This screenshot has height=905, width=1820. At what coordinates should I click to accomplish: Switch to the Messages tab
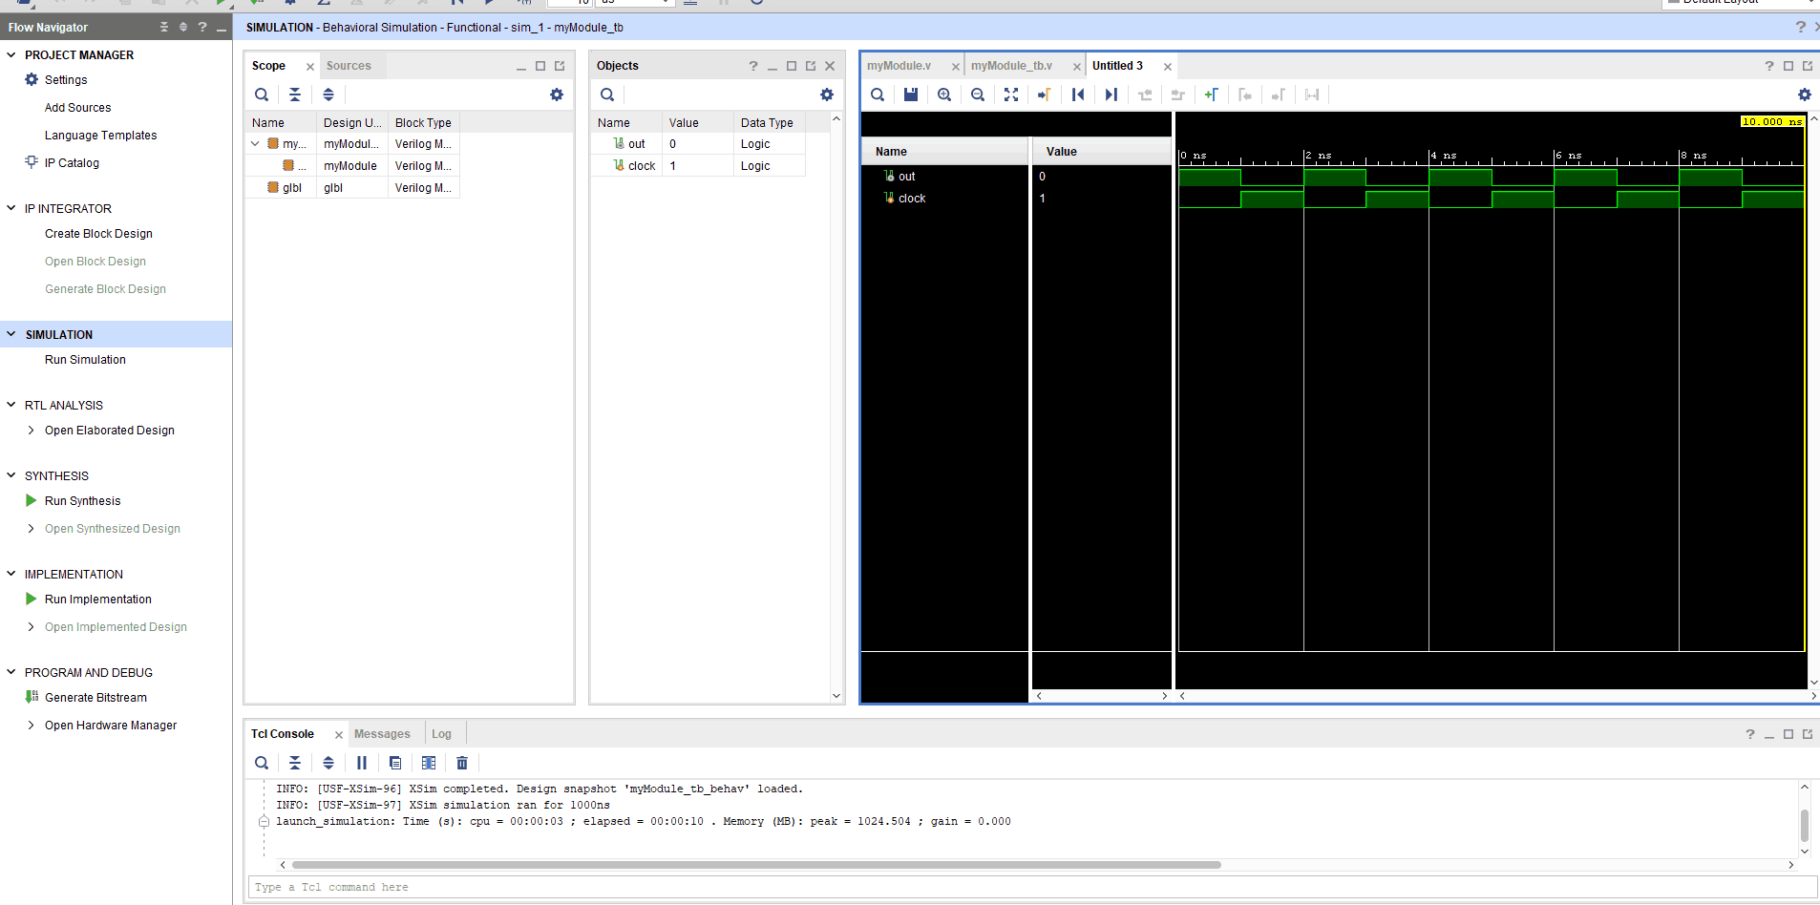click(382, 734)
